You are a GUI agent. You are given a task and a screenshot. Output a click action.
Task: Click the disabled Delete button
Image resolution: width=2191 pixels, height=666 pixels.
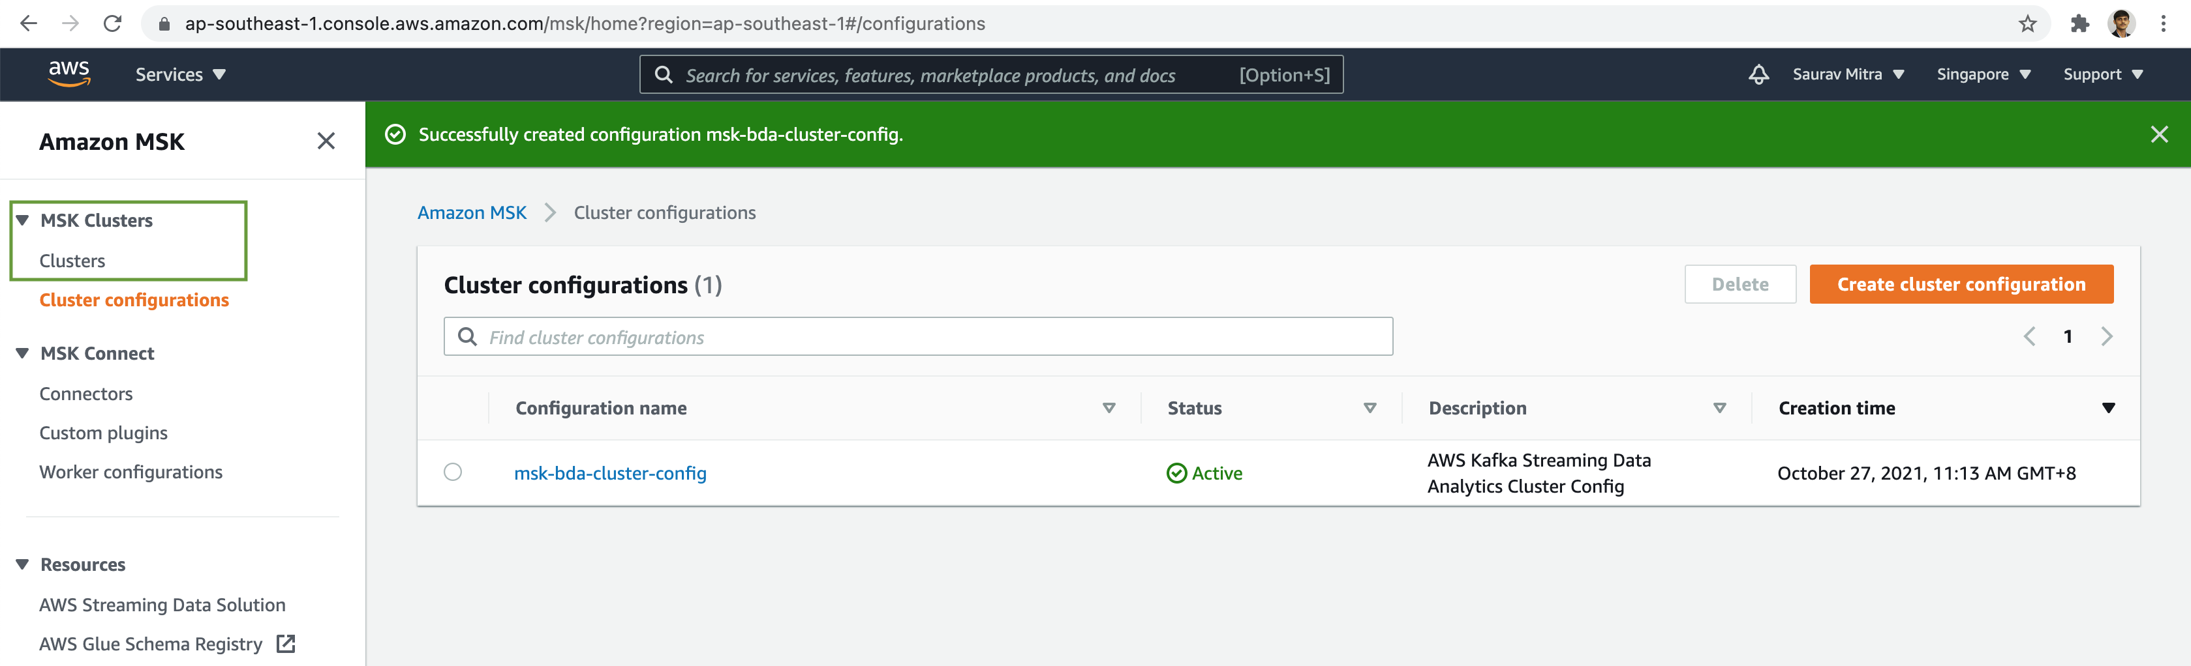1740,283
